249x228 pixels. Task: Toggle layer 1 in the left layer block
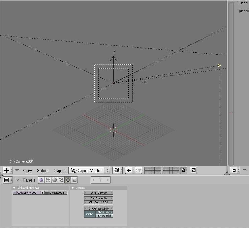pyautogui.click(x=146, y=169)
